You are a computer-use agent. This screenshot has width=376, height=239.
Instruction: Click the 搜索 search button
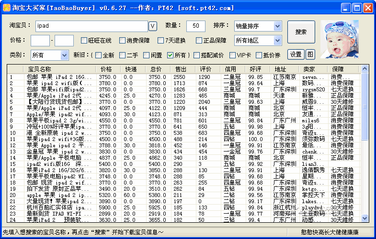click(x=301, y=32)
